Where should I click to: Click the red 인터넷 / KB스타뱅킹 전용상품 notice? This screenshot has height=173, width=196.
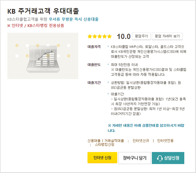(36, 25)
